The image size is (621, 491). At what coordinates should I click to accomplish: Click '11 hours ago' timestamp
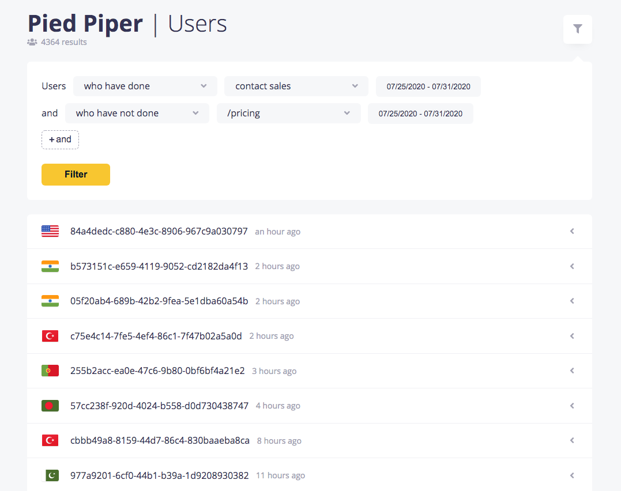coord(280,475)
